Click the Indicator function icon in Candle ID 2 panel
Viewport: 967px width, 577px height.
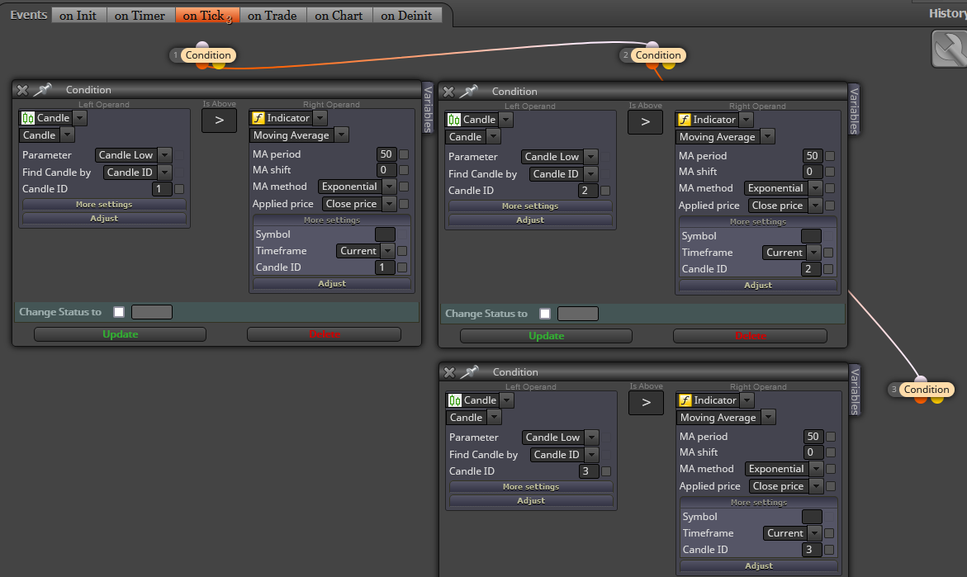(685, 120)
